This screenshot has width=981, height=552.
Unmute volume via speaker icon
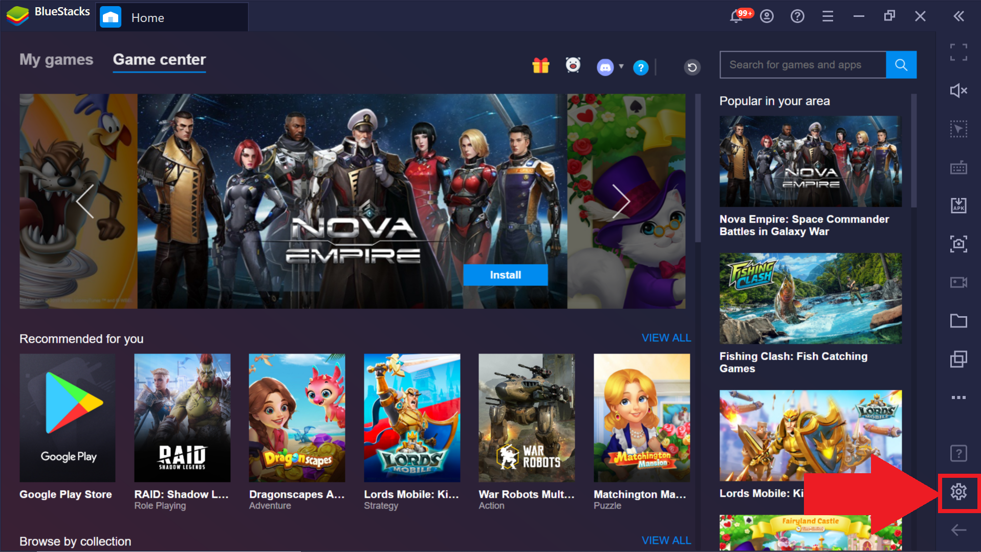958,91
